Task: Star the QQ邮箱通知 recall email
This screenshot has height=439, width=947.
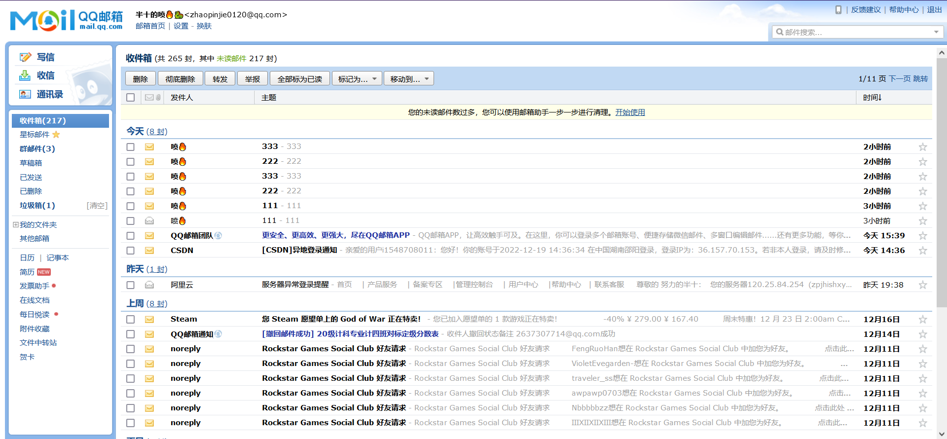Action: [923, 334]
